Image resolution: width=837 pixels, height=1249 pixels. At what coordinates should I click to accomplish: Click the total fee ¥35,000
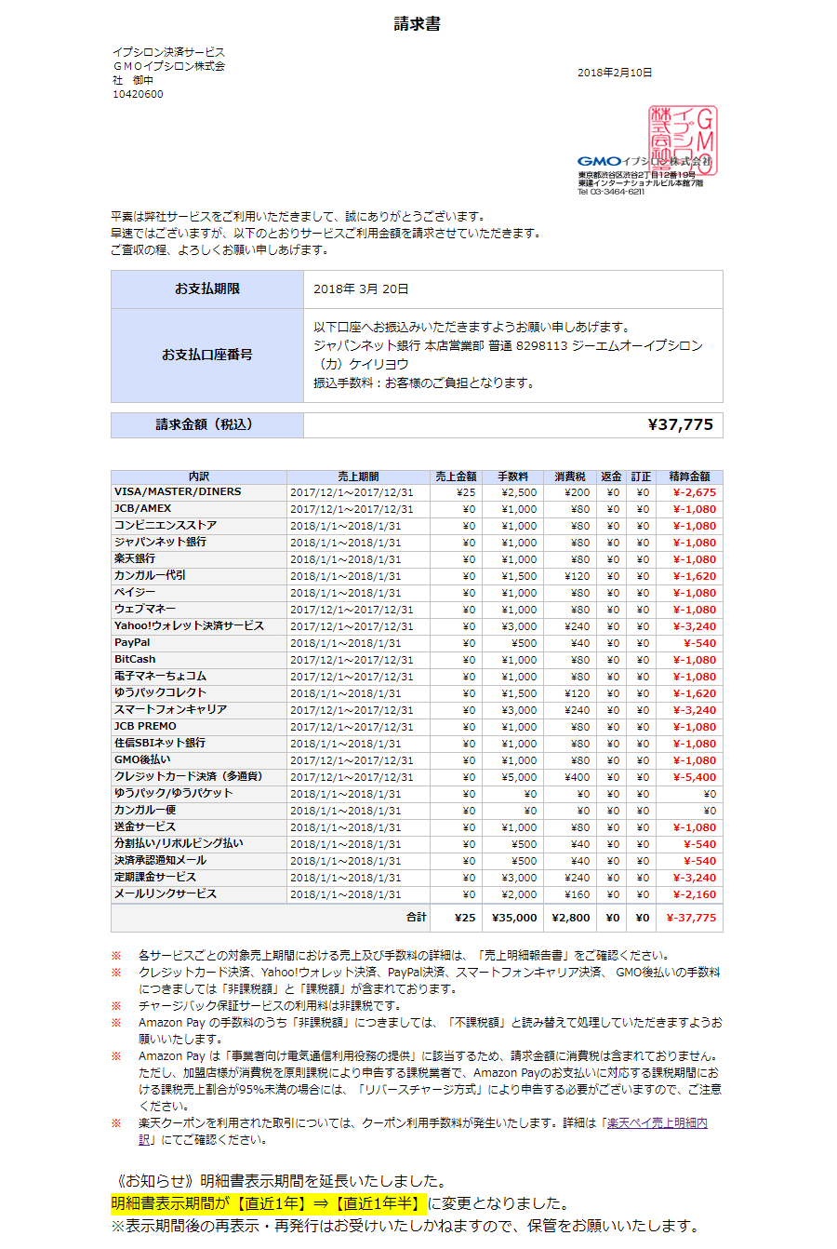[515, 917]
